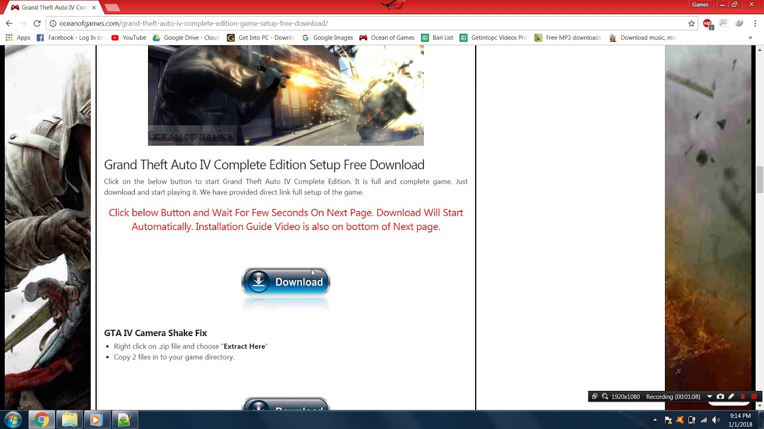Click the 'Grand Theft Auto IV Complete Edition Setup' heading
This screenshot has width=764, height=429.
(x=264, y=164)
